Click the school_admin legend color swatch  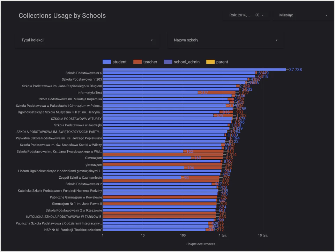pyautogui.click(x=168, y=62)
